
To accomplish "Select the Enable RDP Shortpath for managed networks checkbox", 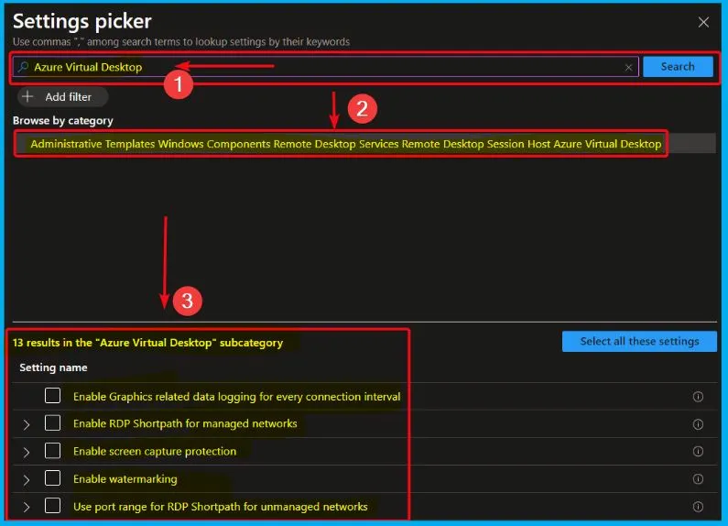I will tap(53, 423).
